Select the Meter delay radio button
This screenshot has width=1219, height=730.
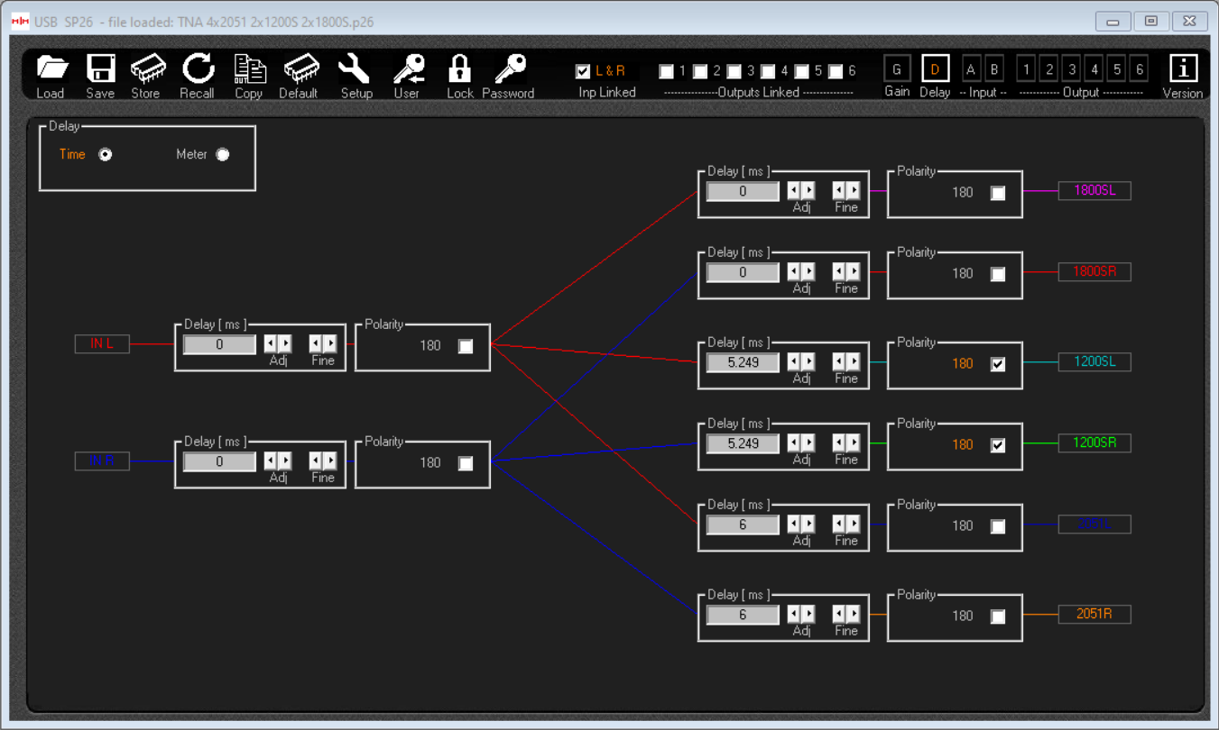click(x=222, y=155)
